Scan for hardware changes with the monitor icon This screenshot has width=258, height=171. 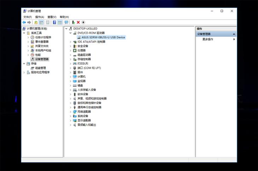click(66, 22)
